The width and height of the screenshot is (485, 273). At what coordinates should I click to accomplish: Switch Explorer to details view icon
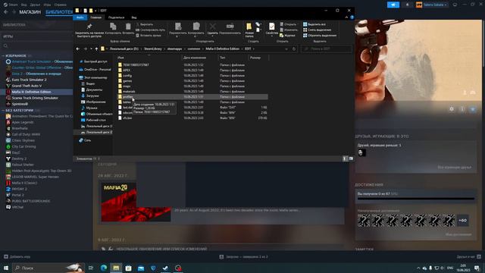point(345,158)
